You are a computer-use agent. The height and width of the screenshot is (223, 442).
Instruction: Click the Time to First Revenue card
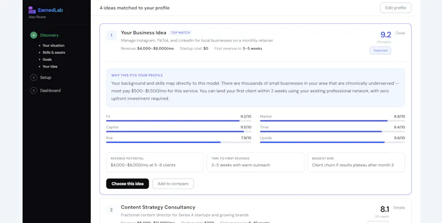255,162
